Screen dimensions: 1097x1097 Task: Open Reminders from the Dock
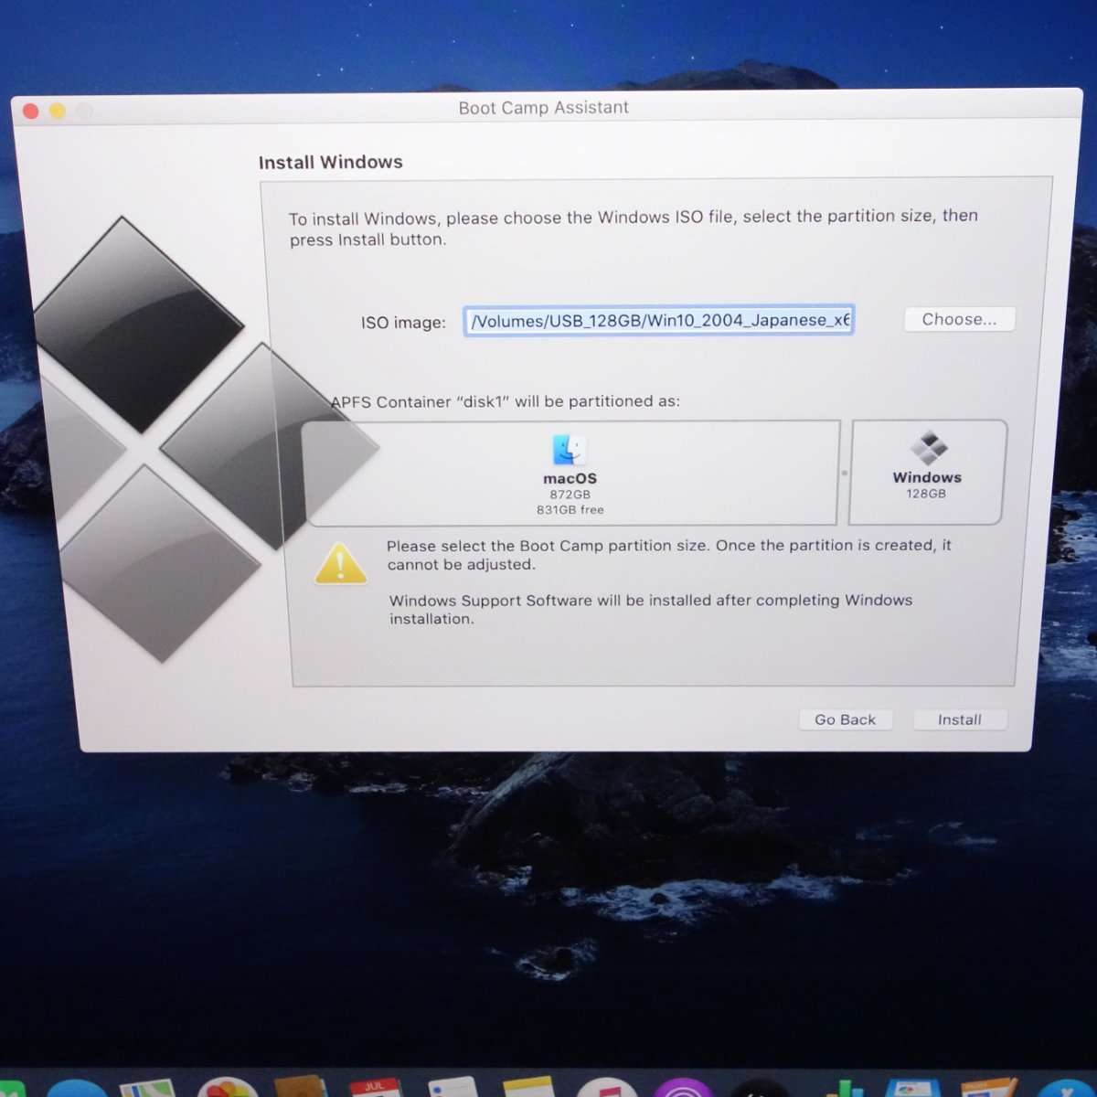click(x=452, y=1089)
